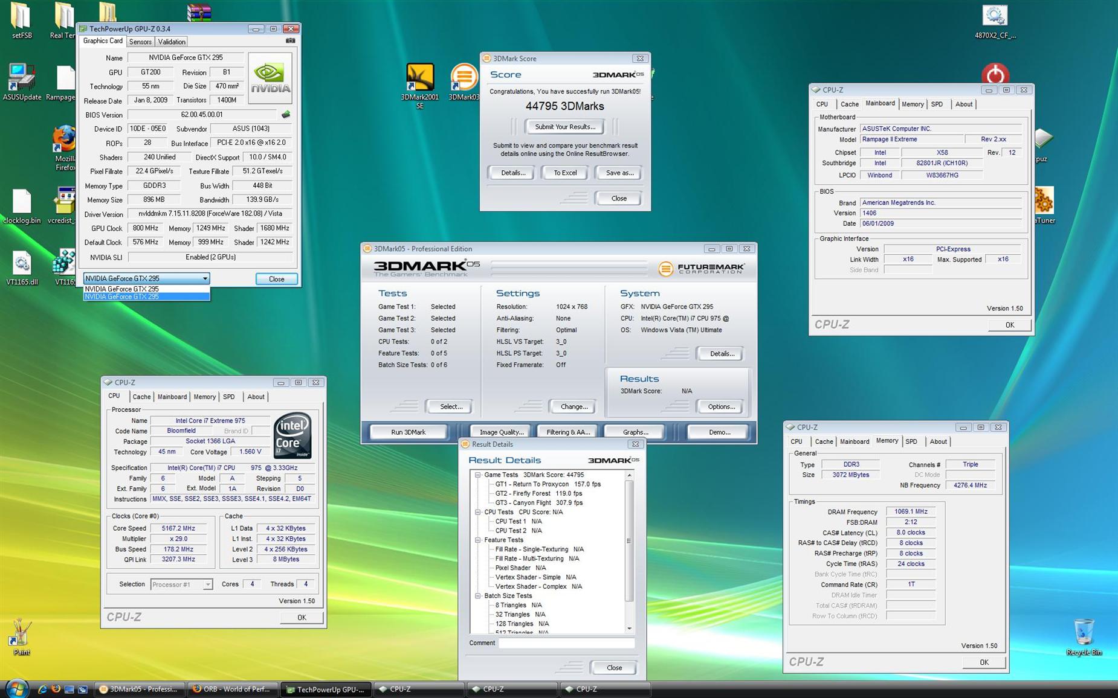Screen dimensions: 1118x698
Task: Collapse the Game Tests tree node
Action: pyautogui.click(x=477, y=475)
